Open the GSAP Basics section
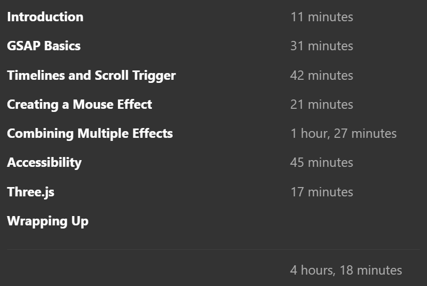Viewport: 427px width, 286px height. (x=44, y=46)
